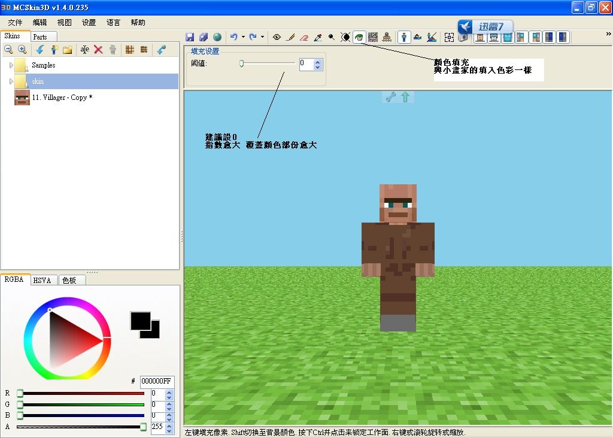This screenshot has width=613, height=438.
Task: Toggle the 3D perspective view mode button
Action: coord(404,37)
